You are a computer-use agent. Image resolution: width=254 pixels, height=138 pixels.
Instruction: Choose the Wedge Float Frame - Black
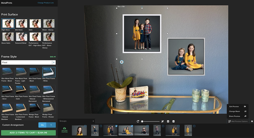pos(35,108)
